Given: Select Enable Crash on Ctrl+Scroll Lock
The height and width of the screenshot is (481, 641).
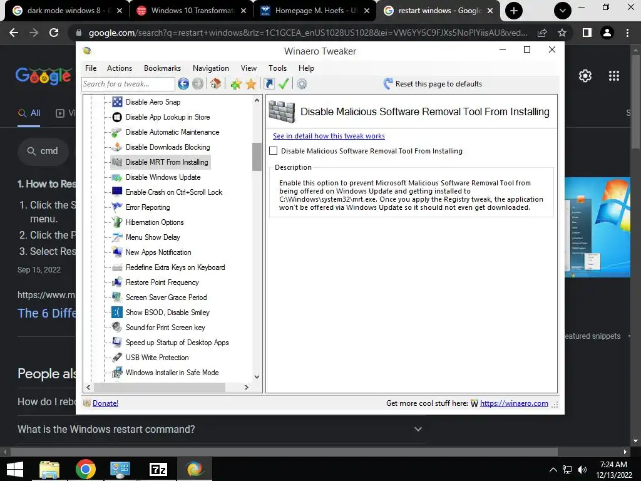Looking at the screenshot, I should 174,192.
